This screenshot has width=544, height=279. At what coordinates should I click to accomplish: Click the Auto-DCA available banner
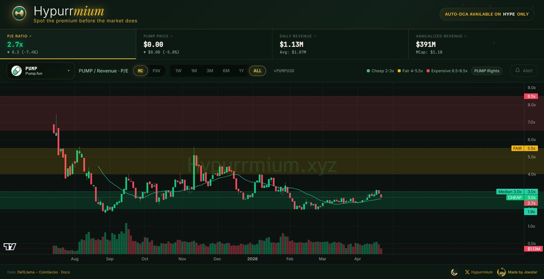pos(487,14)
